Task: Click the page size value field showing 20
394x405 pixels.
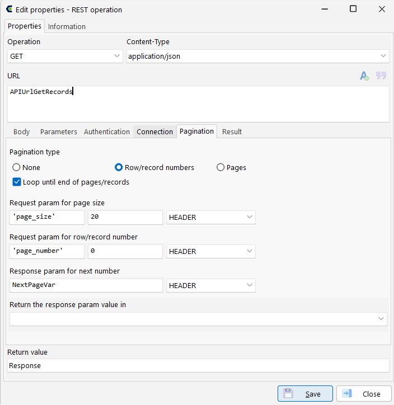Action: click(x=125, y=217)
